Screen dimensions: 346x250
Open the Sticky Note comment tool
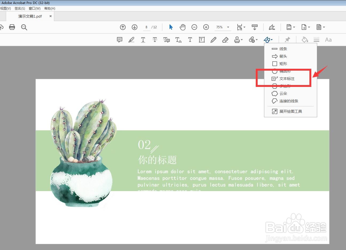point(119,39)
